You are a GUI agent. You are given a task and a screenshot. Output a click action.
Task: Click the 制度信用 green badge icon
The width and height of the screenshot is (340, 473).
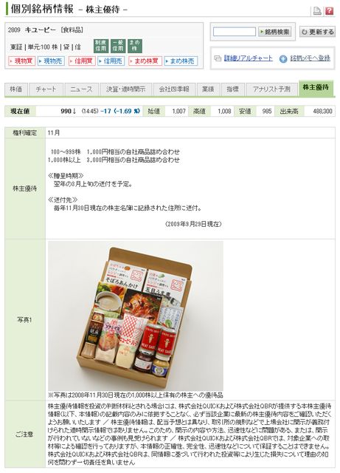tap(100, 46)
